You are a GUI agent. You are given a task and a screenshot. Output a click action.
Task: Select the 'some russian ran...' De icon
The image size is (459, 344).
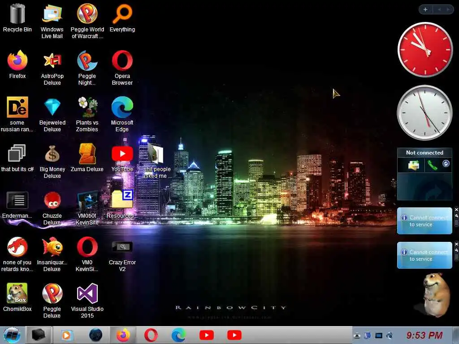point(17,115)
